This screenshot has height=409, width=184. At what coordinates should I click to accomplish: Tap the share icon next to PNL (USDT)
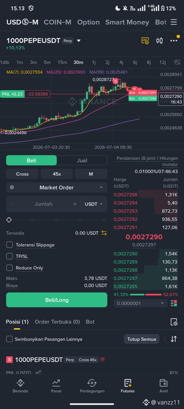pyautogui.click(x=38, y=372)
